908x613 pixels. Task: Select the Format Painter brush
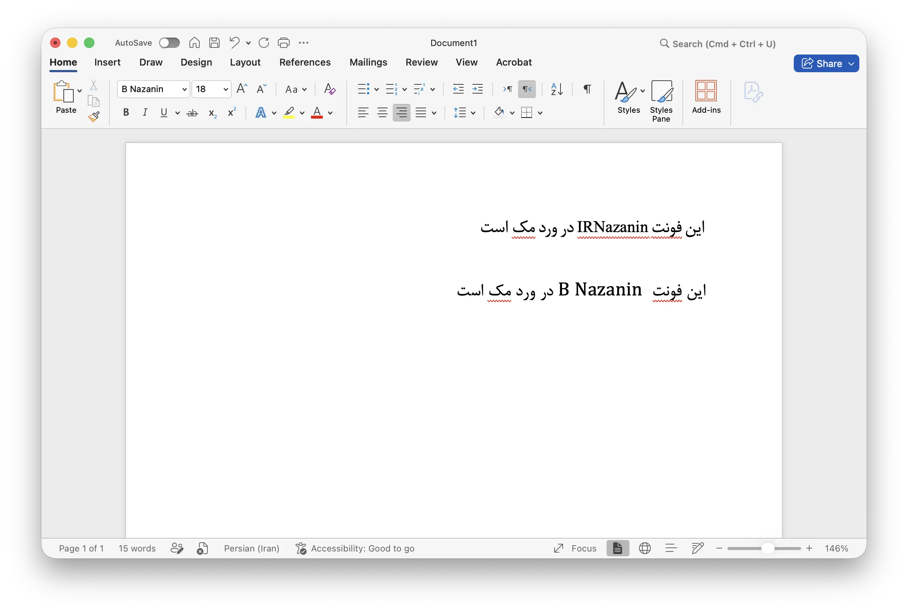[x=94, y=116]
